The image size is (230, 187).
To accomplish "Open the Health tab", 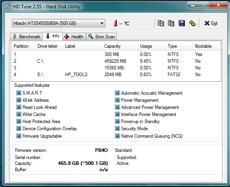I will [74, 37].
